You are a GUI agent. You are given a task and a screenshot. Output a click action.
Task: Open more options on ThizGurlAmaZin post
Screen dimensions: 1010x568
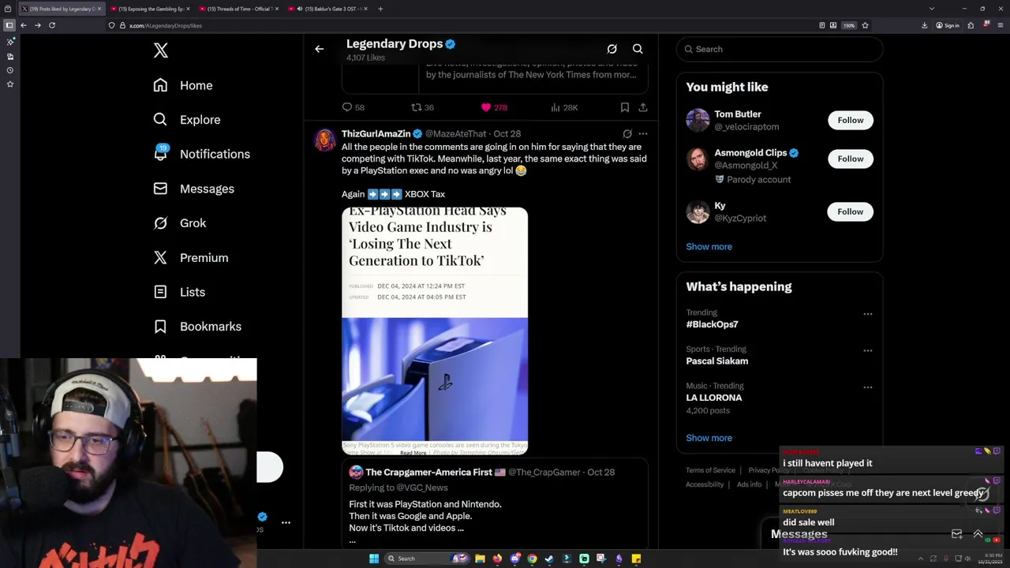pos(643,134)
